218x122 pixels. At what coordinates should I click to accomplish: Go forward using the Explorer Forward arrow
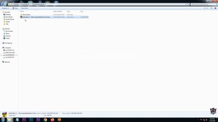coord(5,4)
